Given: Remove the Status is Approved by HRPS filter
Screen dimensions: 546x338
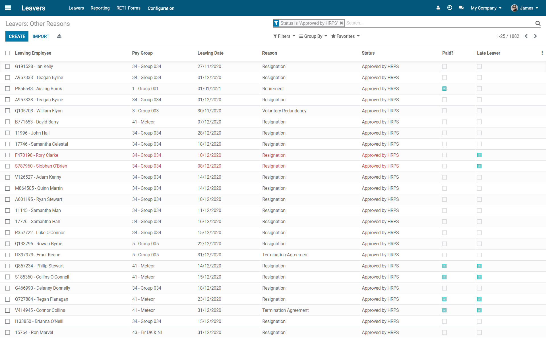Looking at the screenshot, I should coord(341,23).
